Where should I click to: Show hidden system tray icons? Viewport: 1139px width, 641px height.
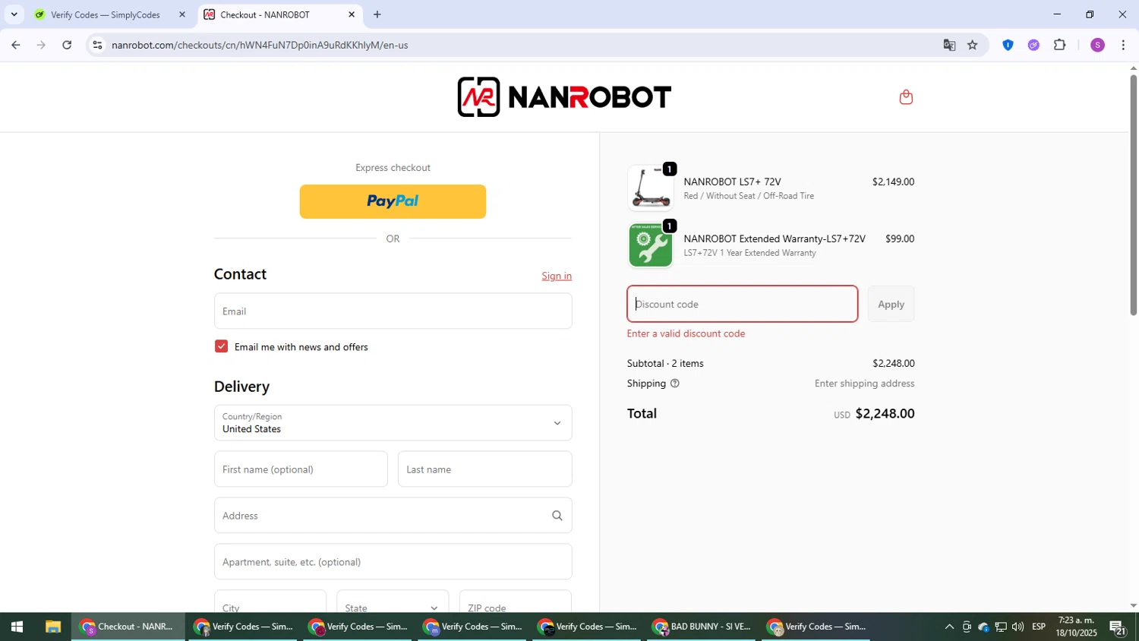949,627
